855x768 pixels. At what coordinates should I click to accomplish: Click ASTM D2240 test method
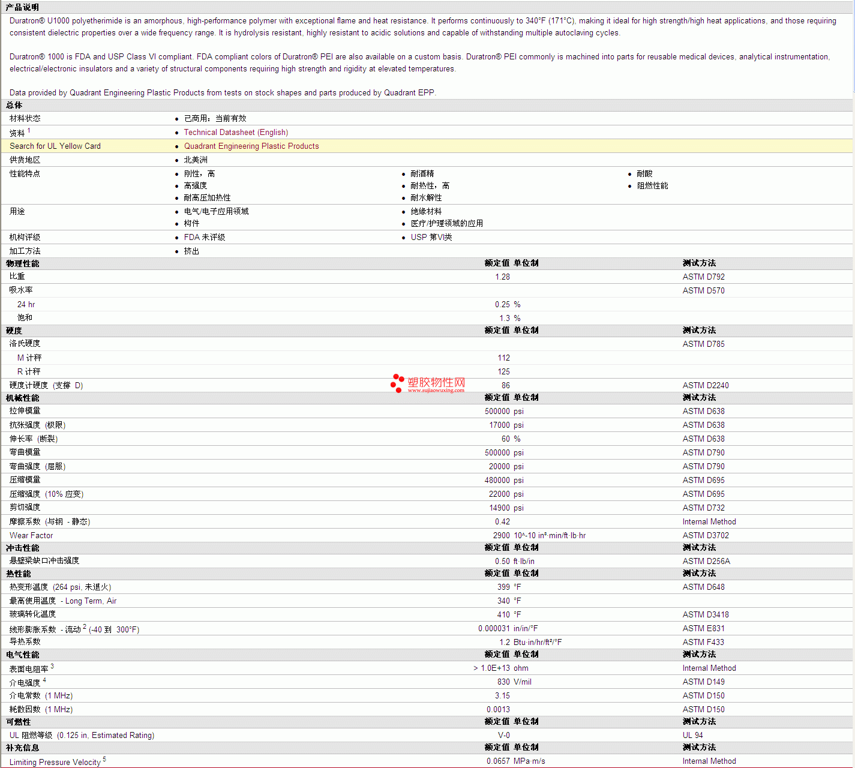point(706,386)
